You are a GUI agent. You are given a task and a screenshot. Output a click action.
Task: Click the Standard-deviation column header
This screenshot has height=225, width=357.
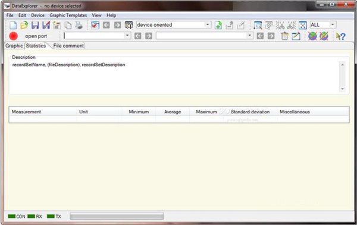[x=250, y=112]
